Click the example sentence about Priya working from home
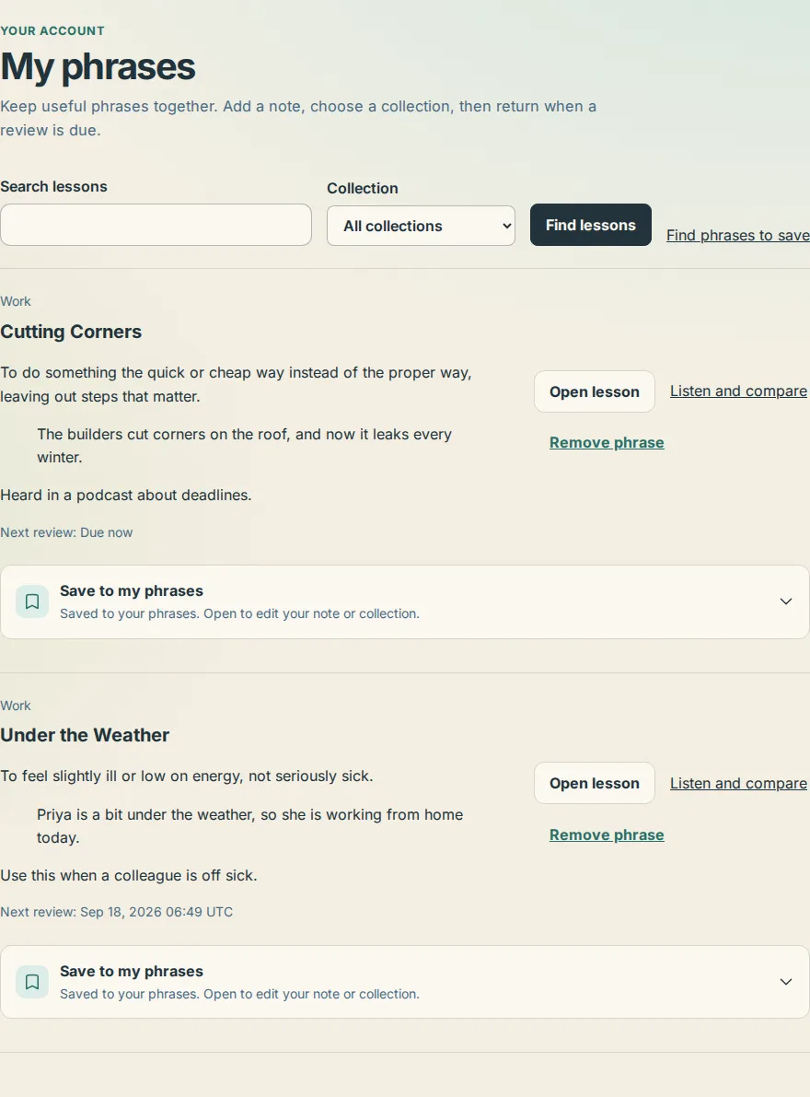810x1097 pixels. pos(250,826)
